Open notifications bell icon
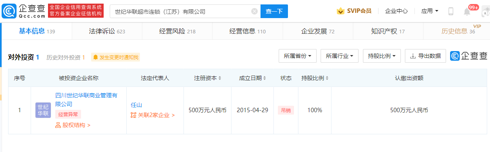 (x=467, y=12)
